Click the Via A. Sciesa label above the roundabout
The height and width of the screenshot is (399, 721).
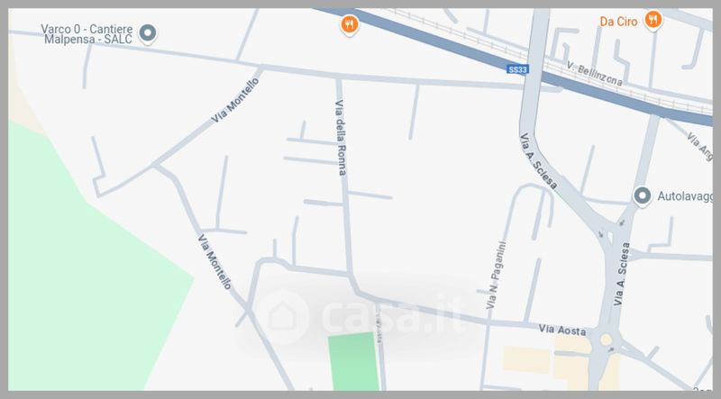coord(621,274)
